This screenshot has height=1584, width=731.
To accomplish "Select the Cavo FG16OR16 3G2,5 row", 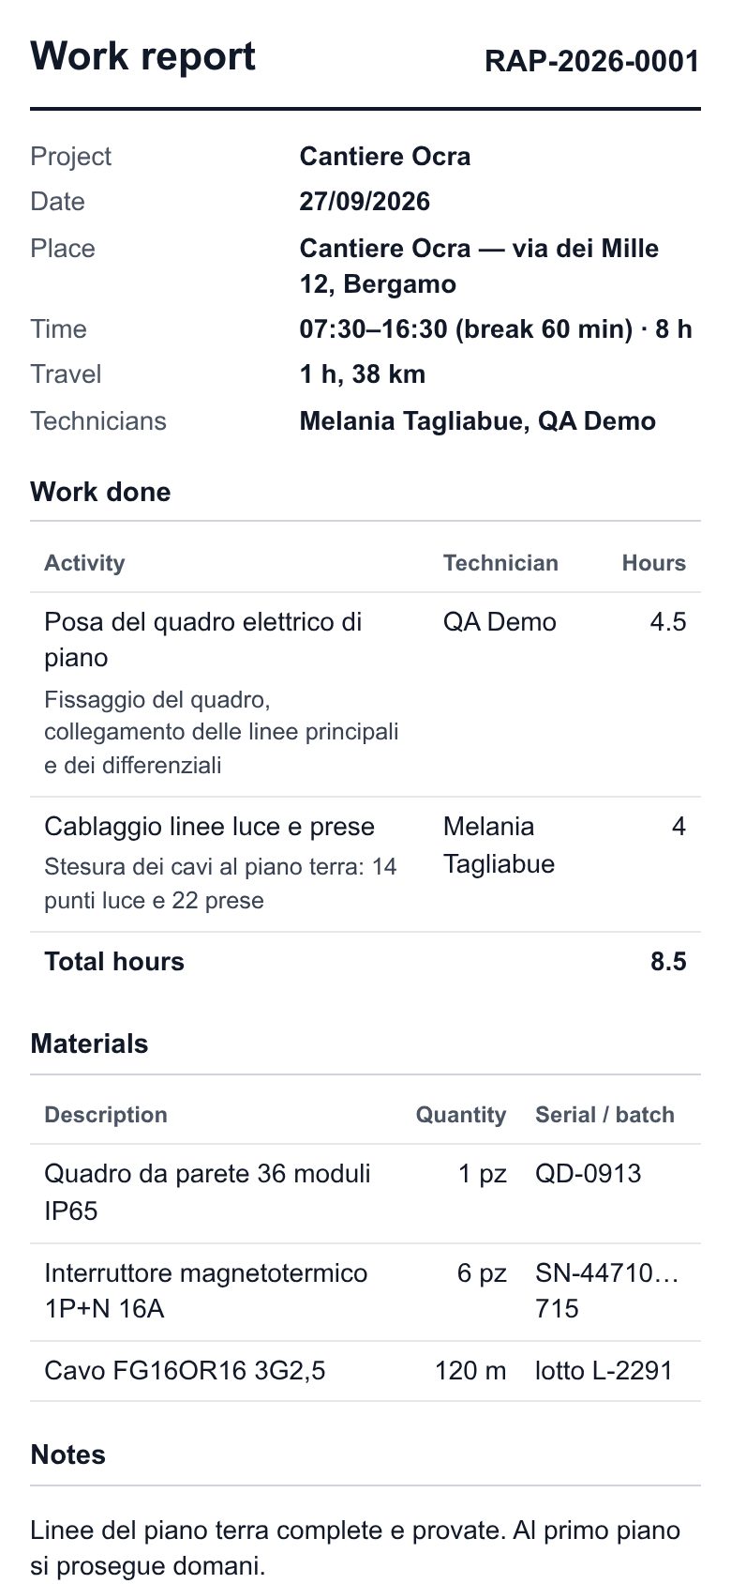I will point(365,1371).
